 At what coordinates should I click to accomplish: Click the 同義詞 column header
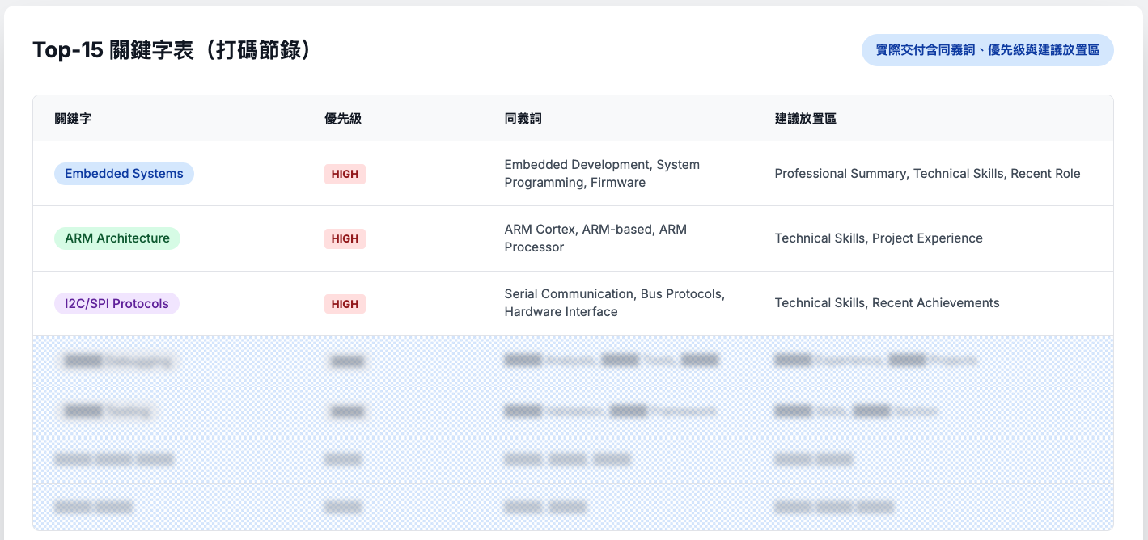pyautogui.click(x=523, y=119)
